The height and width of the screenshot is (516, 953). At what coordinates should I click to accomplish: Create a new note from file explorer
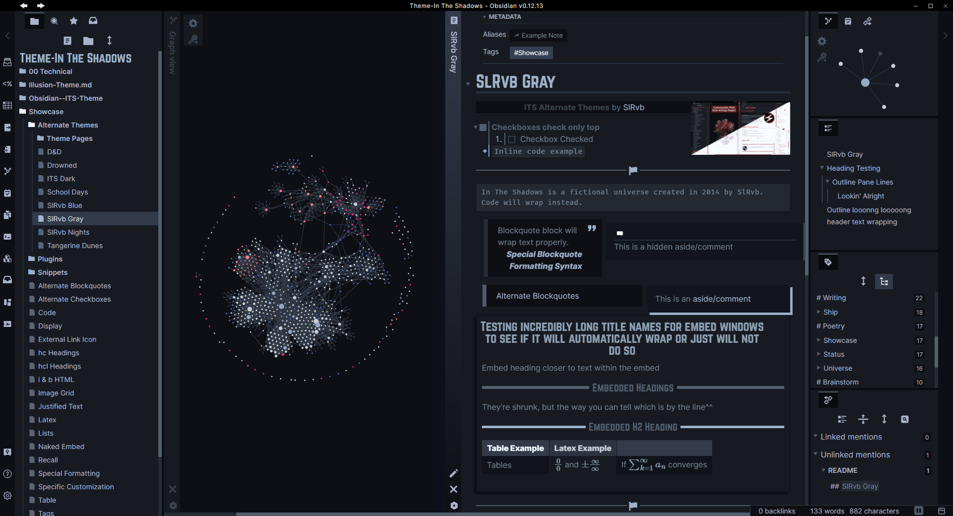click(68, 41)
